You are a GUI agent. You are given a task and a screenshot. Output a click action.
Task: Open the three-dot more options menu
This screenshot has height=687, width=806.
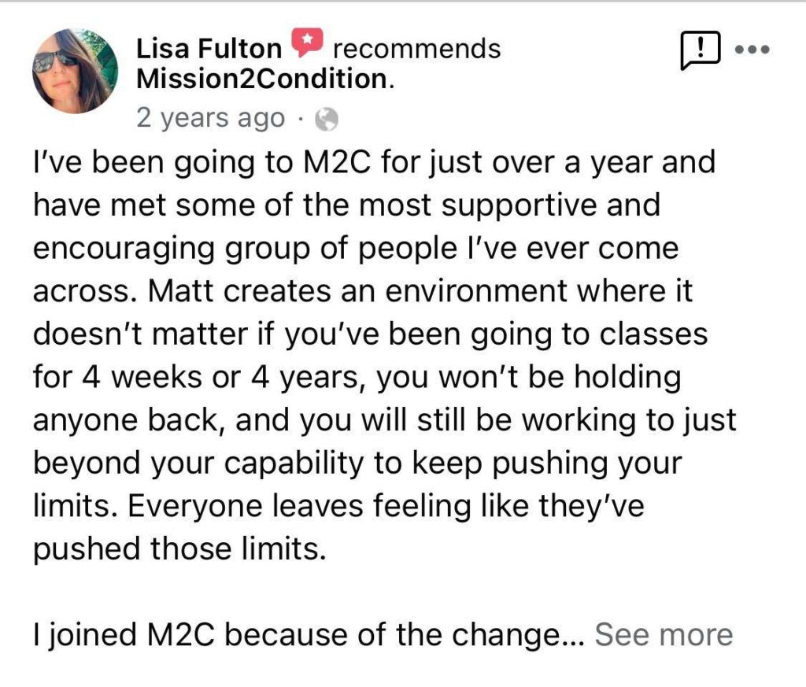coord(752,50)
